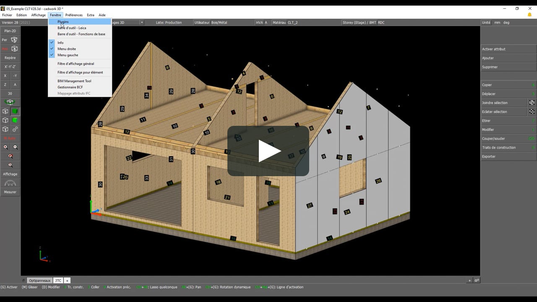The width and height of the screenshot is (537, 302).
Task: Open BIM Management Tool
Action: 80,81
